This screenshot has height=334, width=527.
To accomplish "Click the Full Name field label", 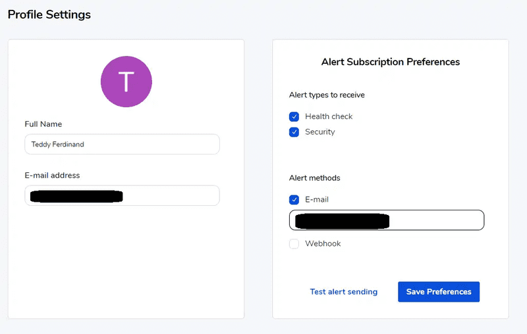I will pyautogui.click(x=43, y=124).
